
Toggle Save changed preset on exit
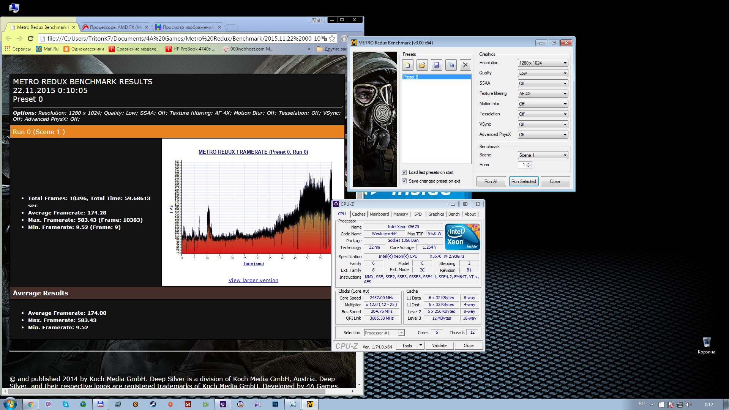pos(404,181)
